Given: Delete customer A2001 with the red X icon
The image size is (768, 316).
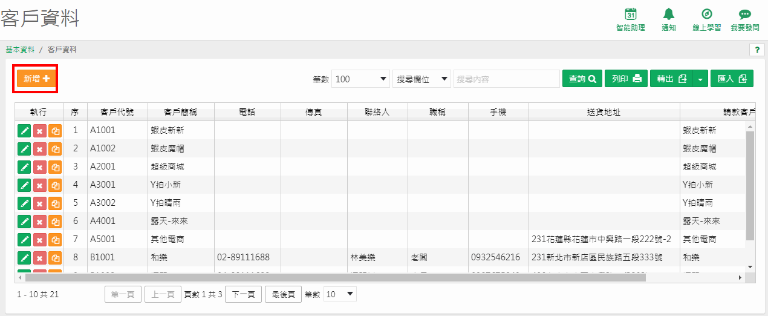Looking at the screenshot, I should coord(40,166).
